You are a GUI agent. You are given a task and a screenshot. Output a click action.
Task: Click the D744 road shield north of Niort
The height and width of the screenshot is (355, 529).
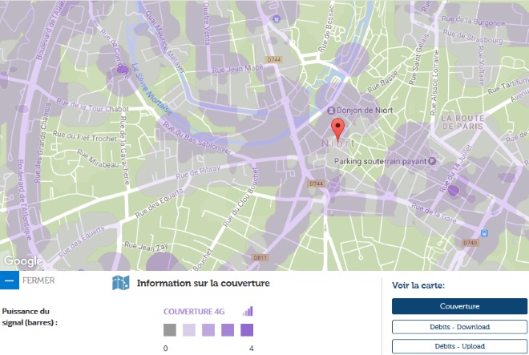(x=273, y=59)
